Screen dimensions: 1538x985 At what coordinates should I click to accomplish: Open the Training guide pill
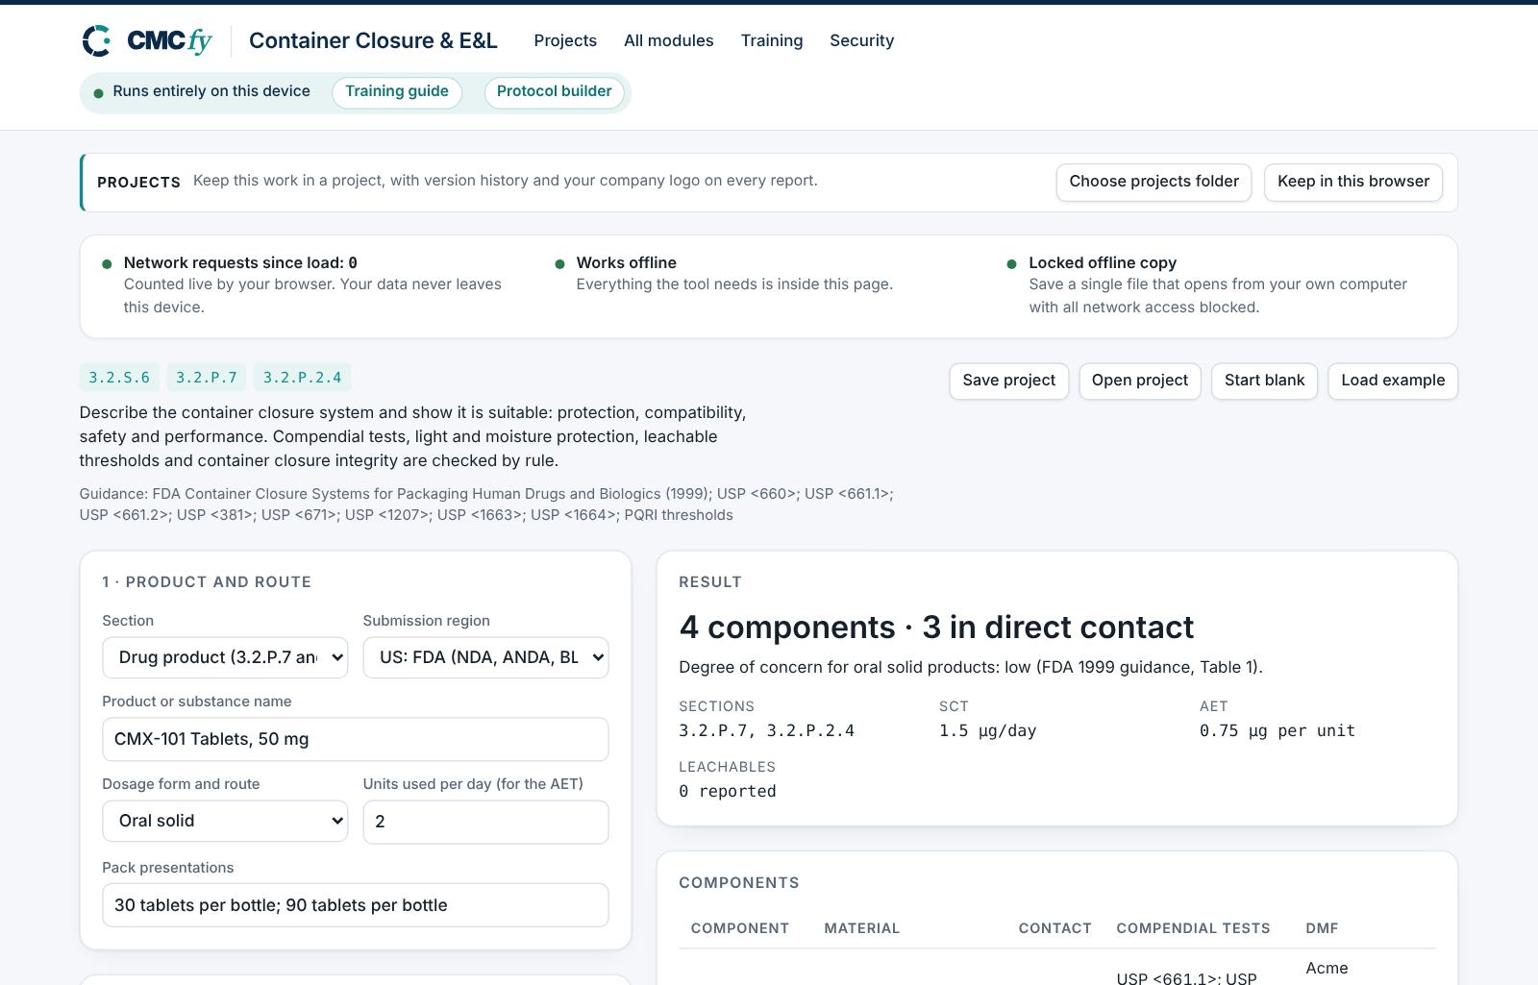[397, 92]
